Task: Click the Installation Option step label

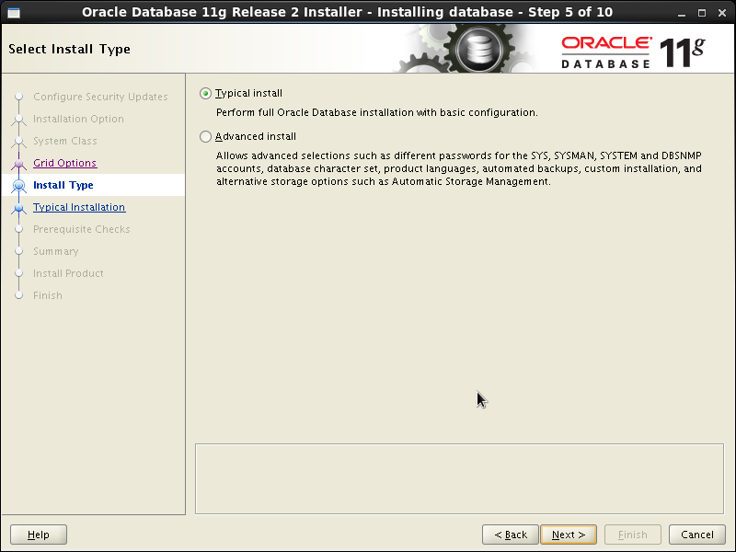Action: (x=78, y=119)
